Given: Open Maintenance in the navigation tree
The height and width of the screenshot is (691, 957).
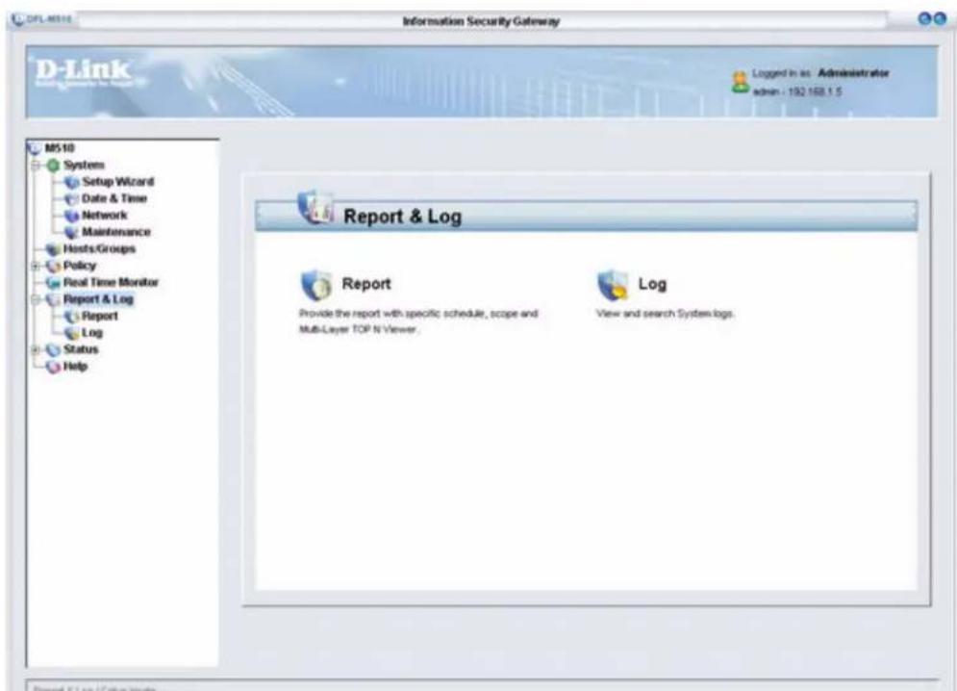Looking at the screenshot, I should click(116, 232).
